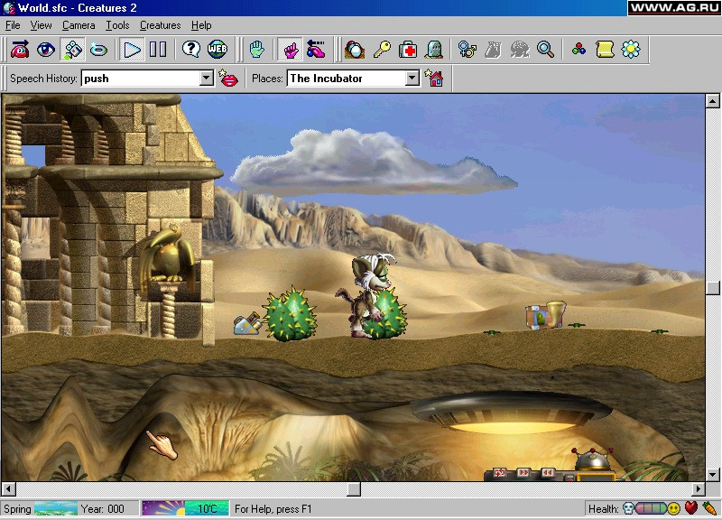The image size is (722, 520).
Task: Open the WEB globe icon
Action: click(x=218, y=50)
